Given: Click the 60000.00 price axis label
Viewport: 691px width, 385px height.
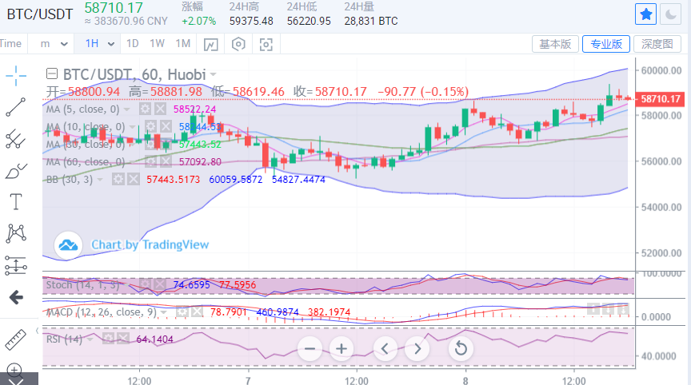Looking at the screenshot, I should coord(661,70).
